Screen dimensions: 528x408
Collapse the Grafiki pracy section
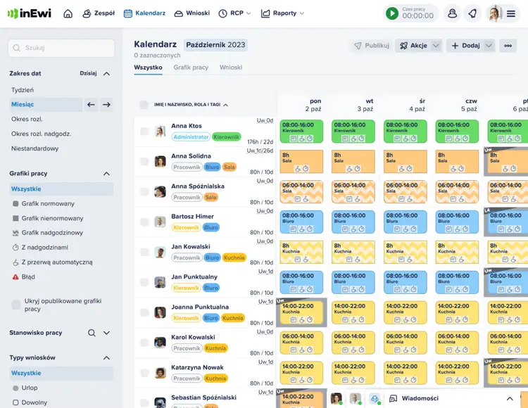106,174
